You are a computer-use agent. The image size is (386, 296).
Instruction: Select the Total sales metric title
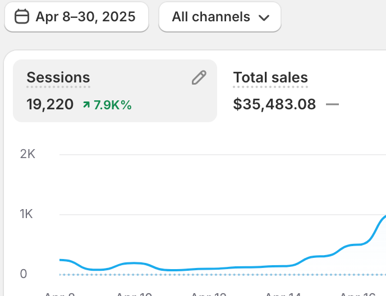pos(270,77)
